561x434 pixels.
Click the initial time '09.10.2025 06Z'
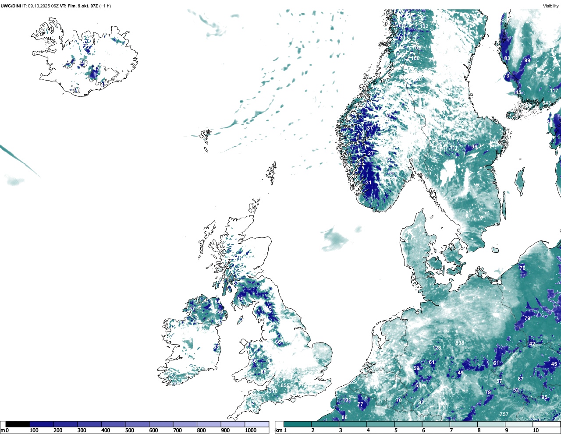43,6
